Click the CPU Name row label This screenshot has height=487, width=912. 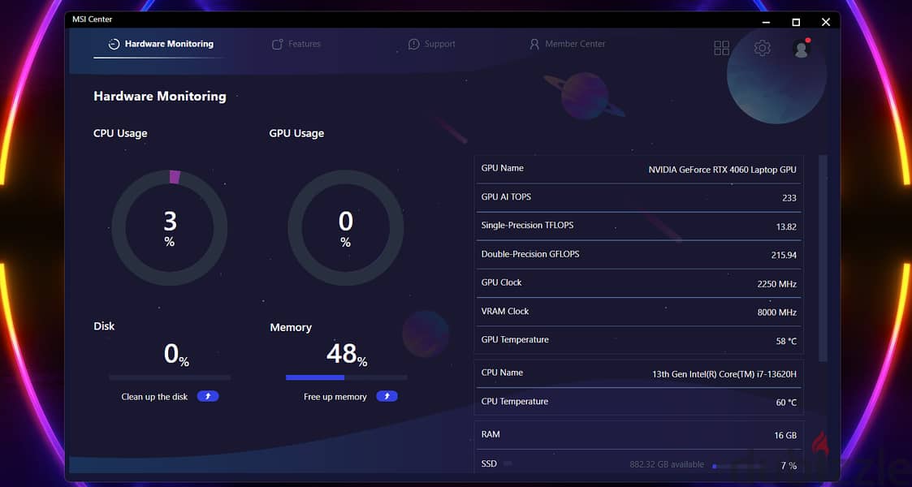point(502,373)
